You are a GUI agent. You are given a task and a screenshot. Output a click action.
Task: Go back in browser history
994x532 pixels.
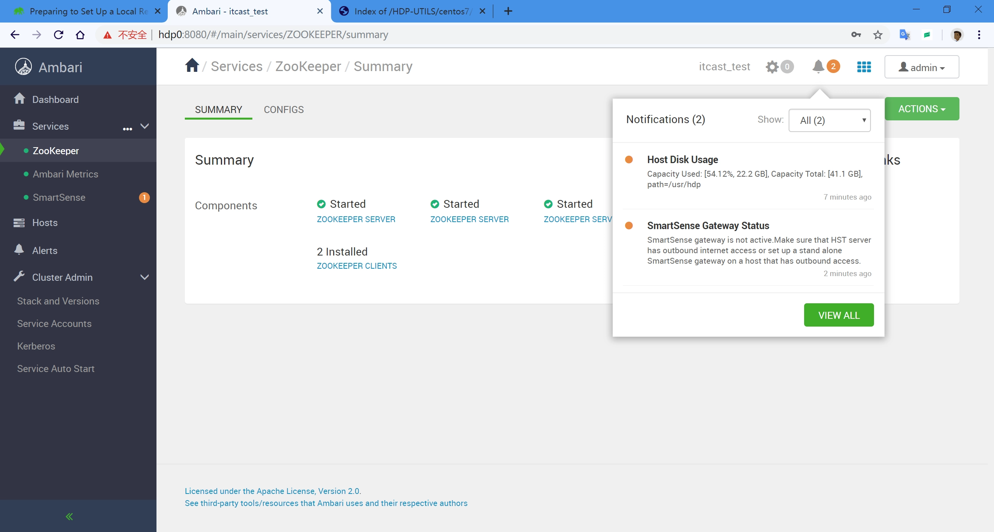(15, 35)
